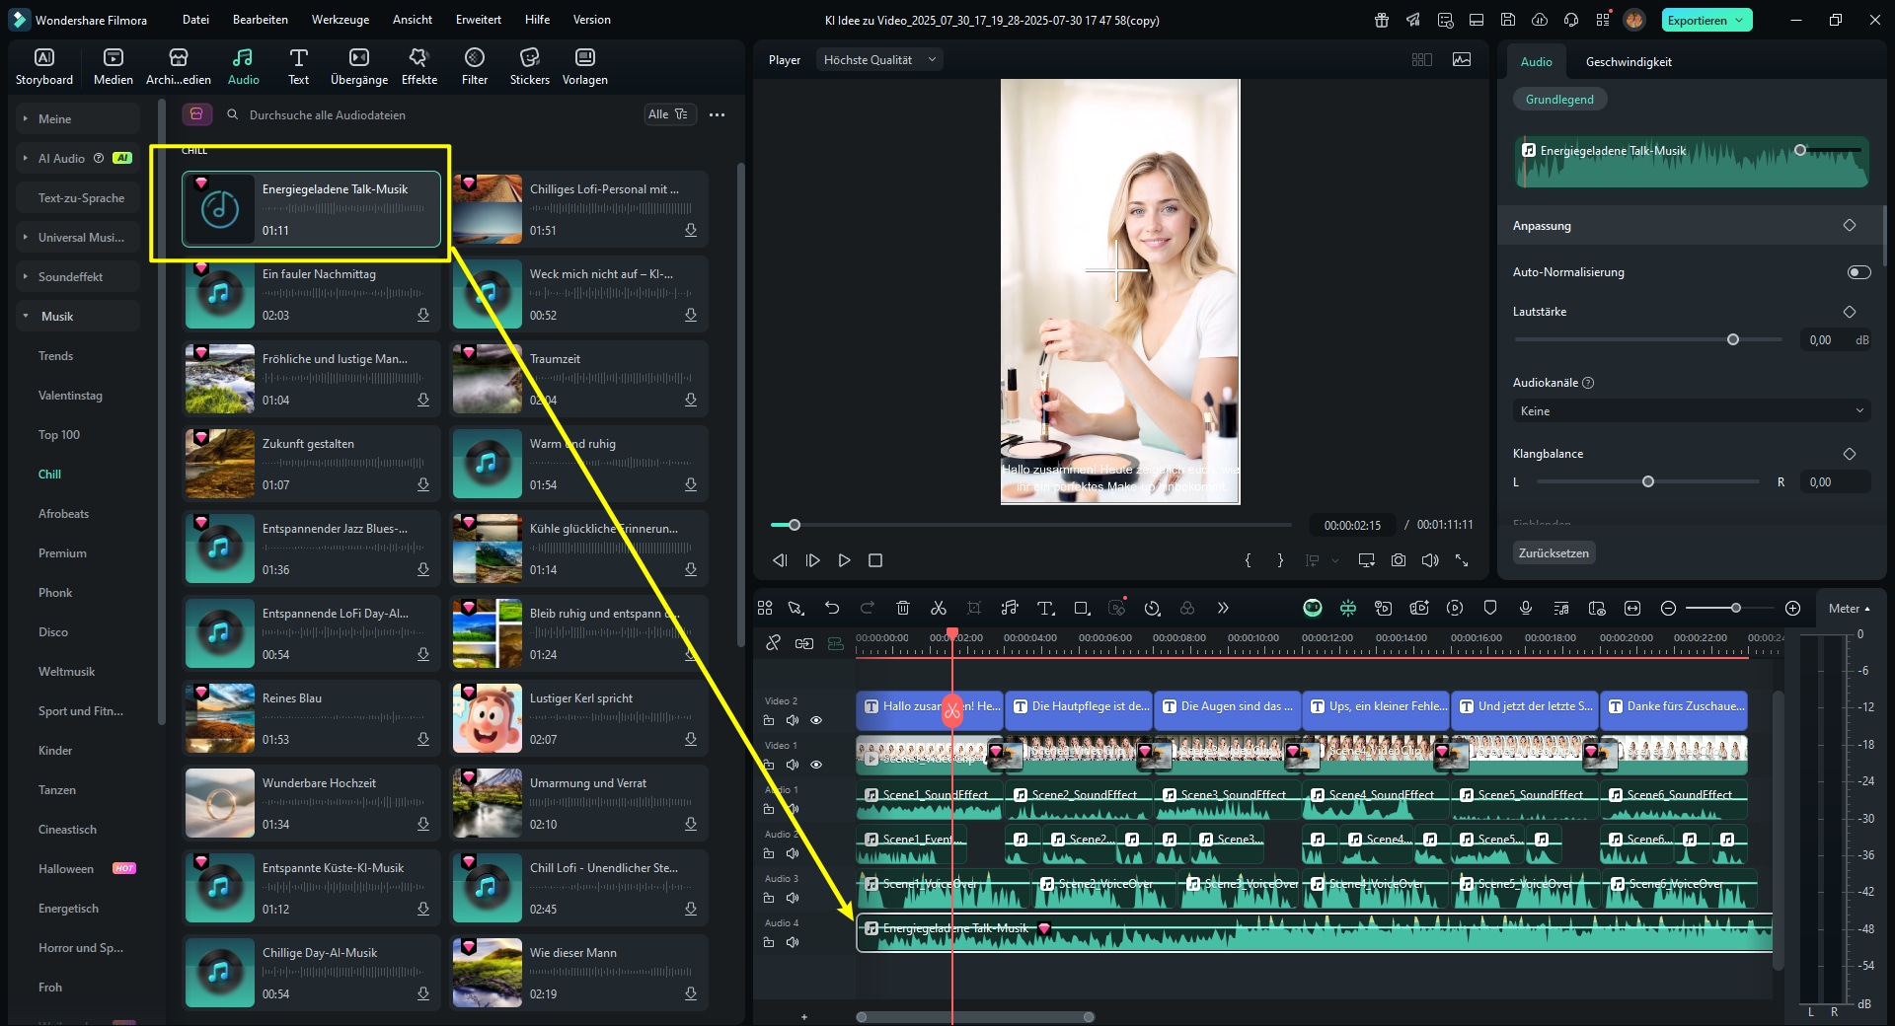Switch to the Stickers library
Screen dimensions: 1895x1026
(529, 66)
